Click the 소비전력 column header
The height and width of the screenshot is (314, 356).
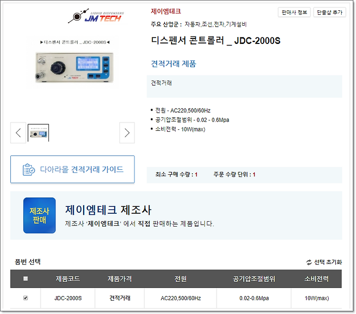point(316,278)
